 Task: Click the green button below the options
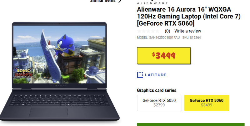click(x=191, y=124)
